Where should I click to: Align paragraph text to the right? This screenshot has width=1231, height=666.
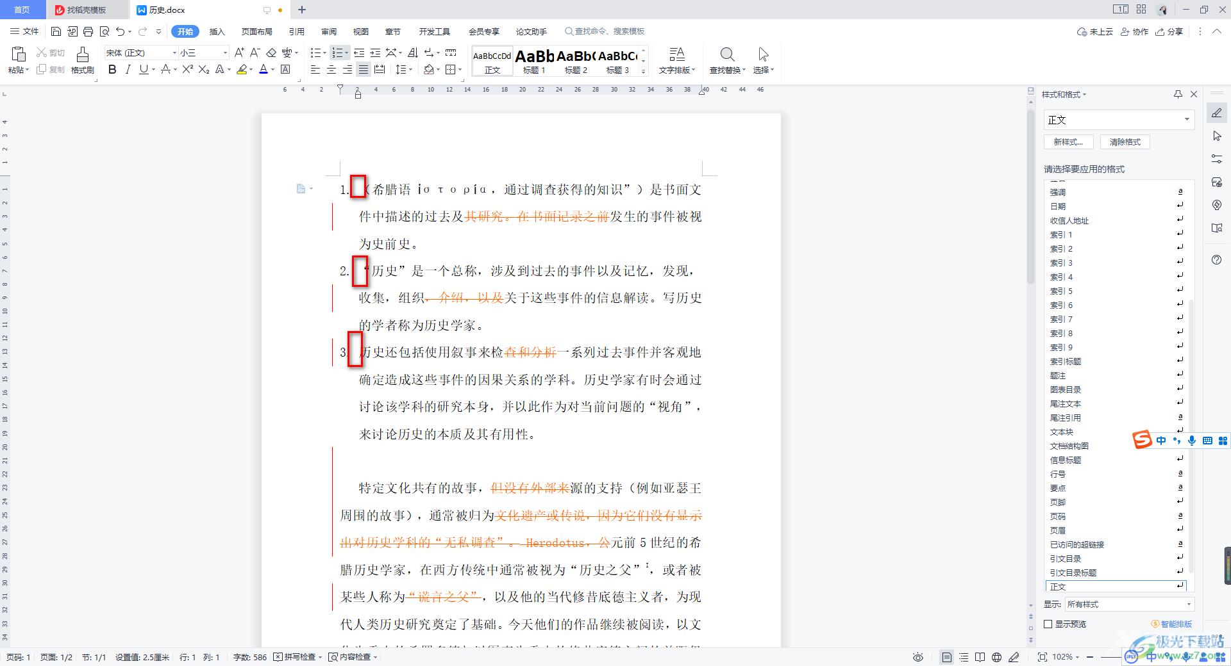click(348, 69)
